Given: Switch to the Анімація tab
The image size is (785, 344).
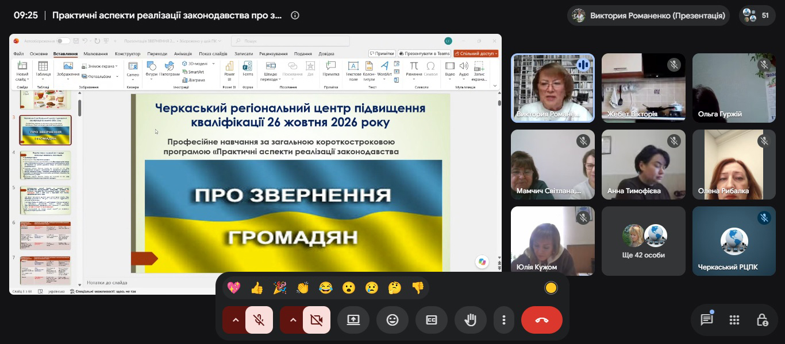Looking at the screenshot, I should click(x=183, y=54).
